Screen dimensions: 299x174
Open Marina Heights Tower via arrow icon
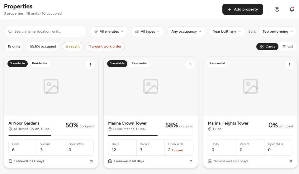[291, 161]
